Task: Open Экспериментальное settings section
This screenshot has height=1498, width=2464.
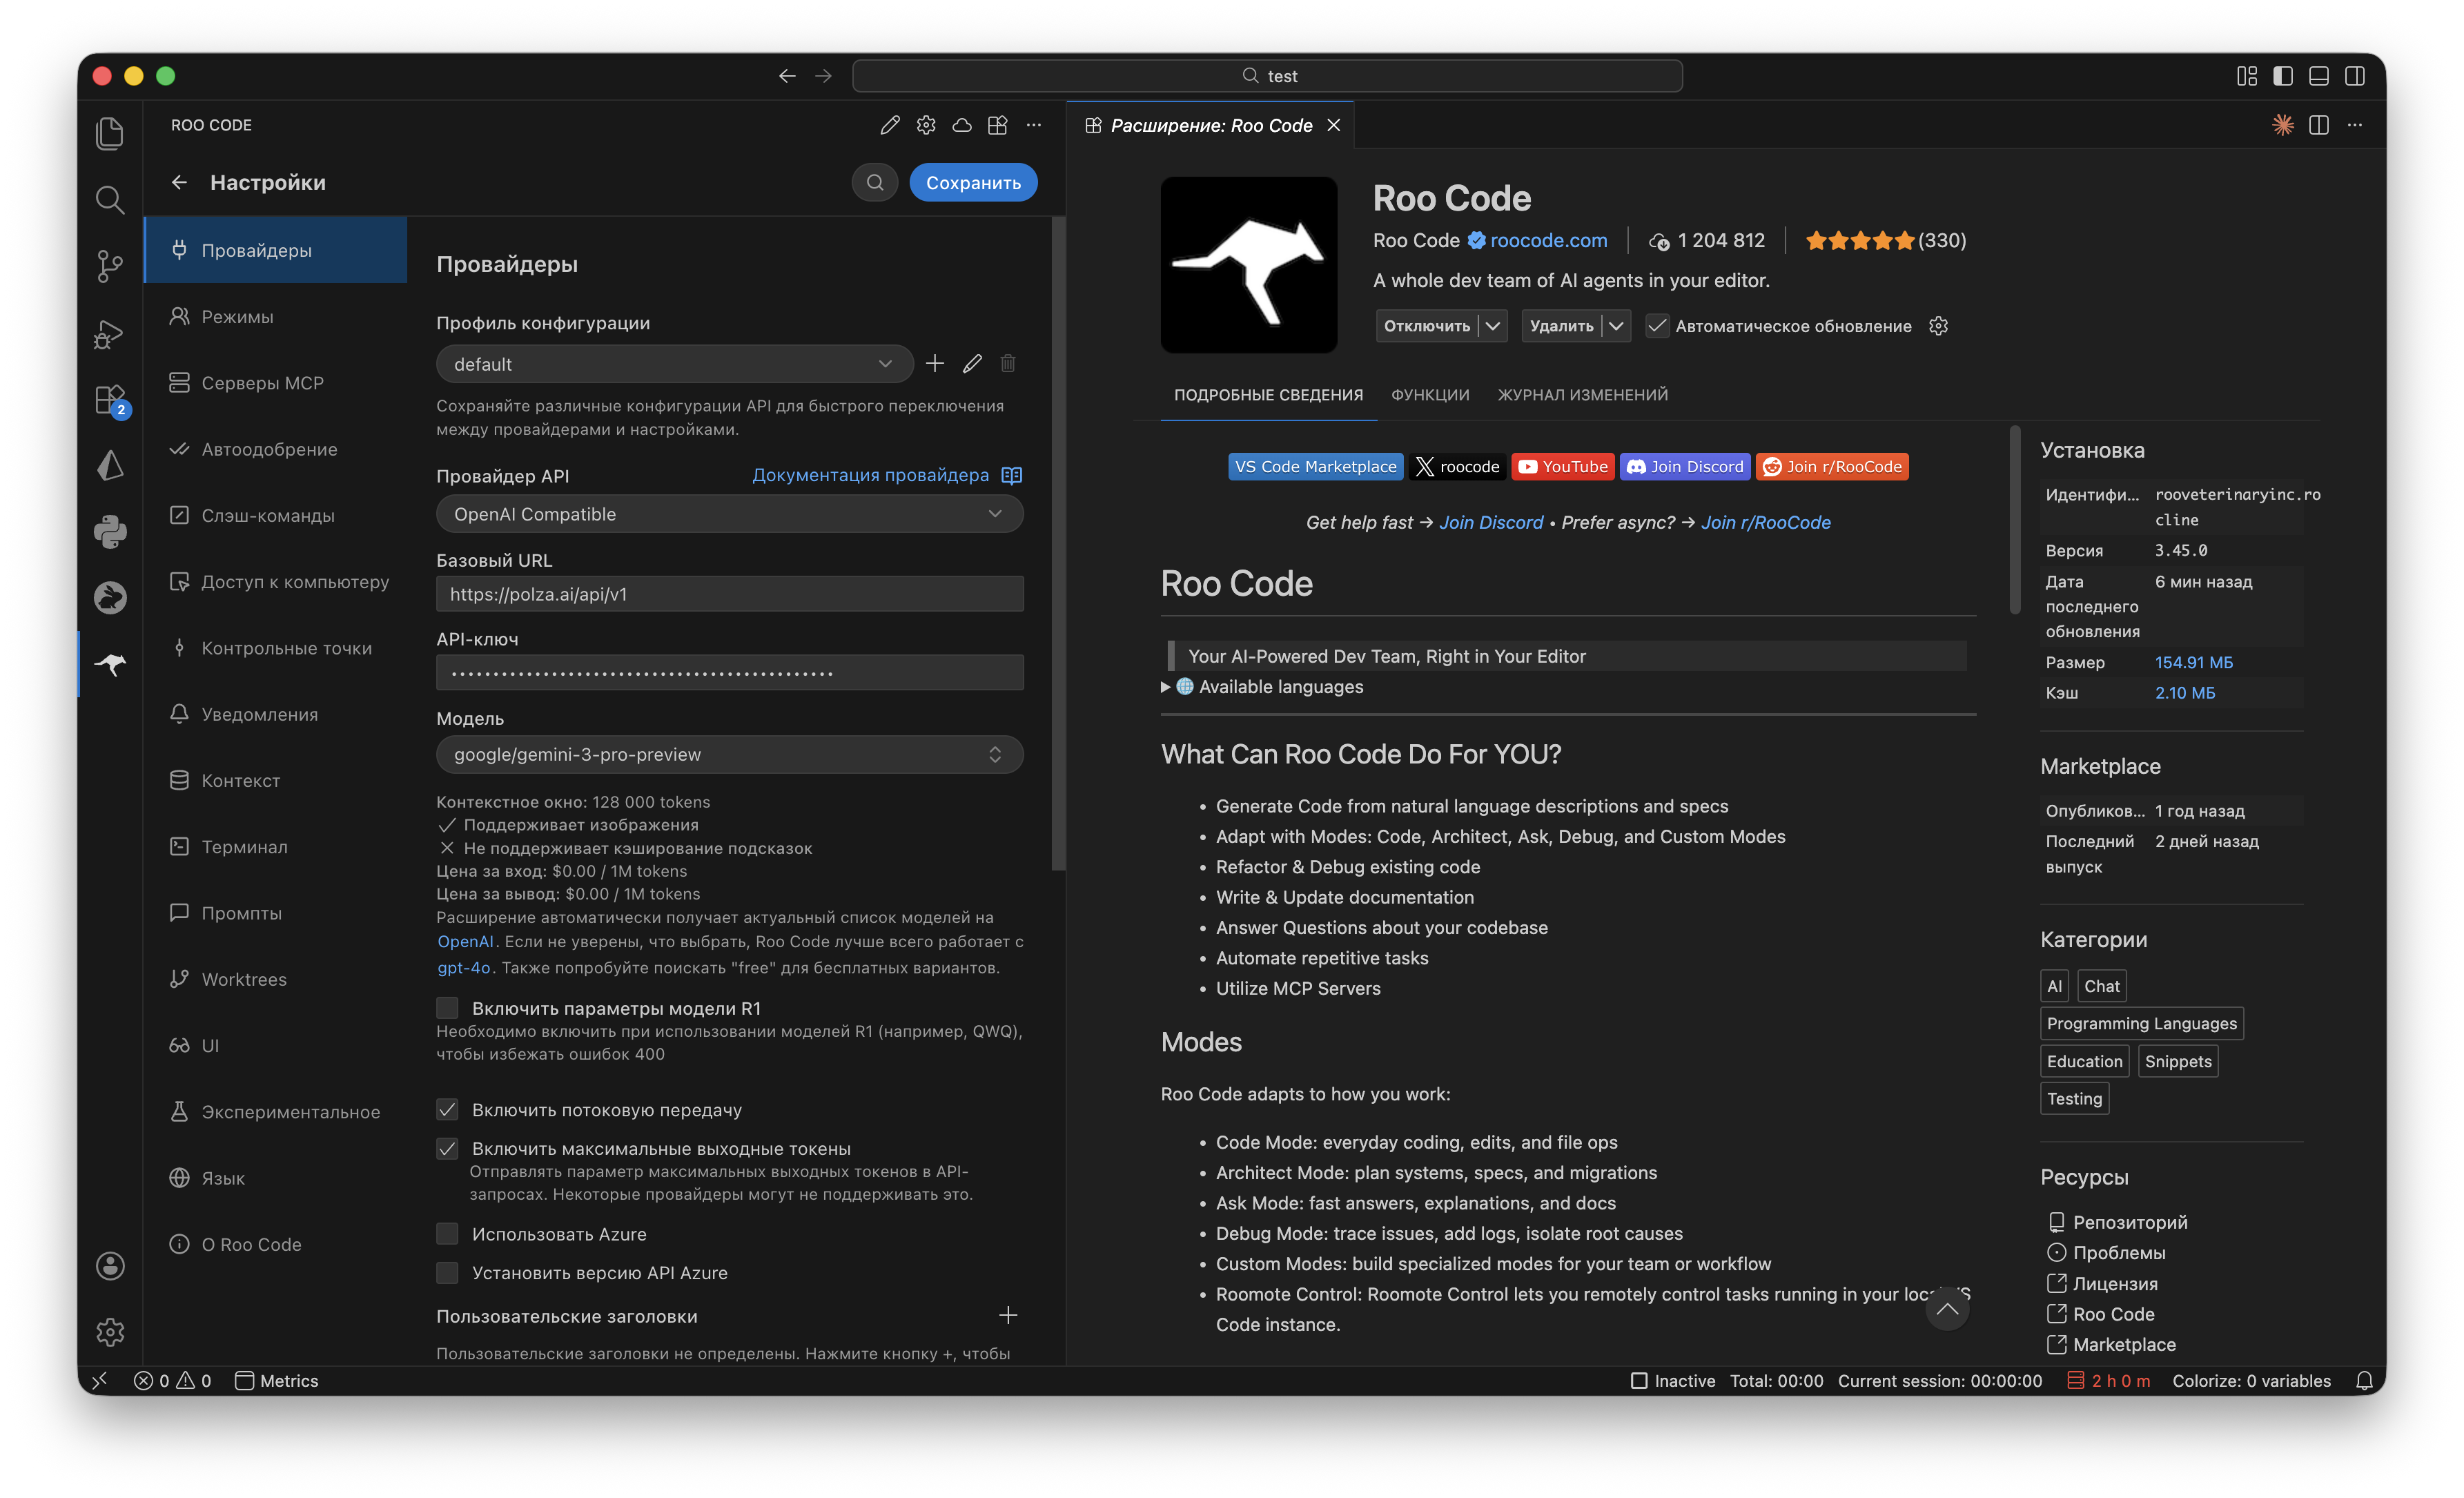Action: 275,1111
